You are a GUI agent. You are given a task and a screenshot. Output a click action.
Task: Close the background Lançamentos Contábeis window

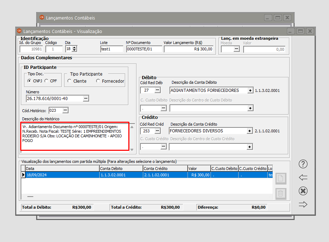tap(287, 18)
